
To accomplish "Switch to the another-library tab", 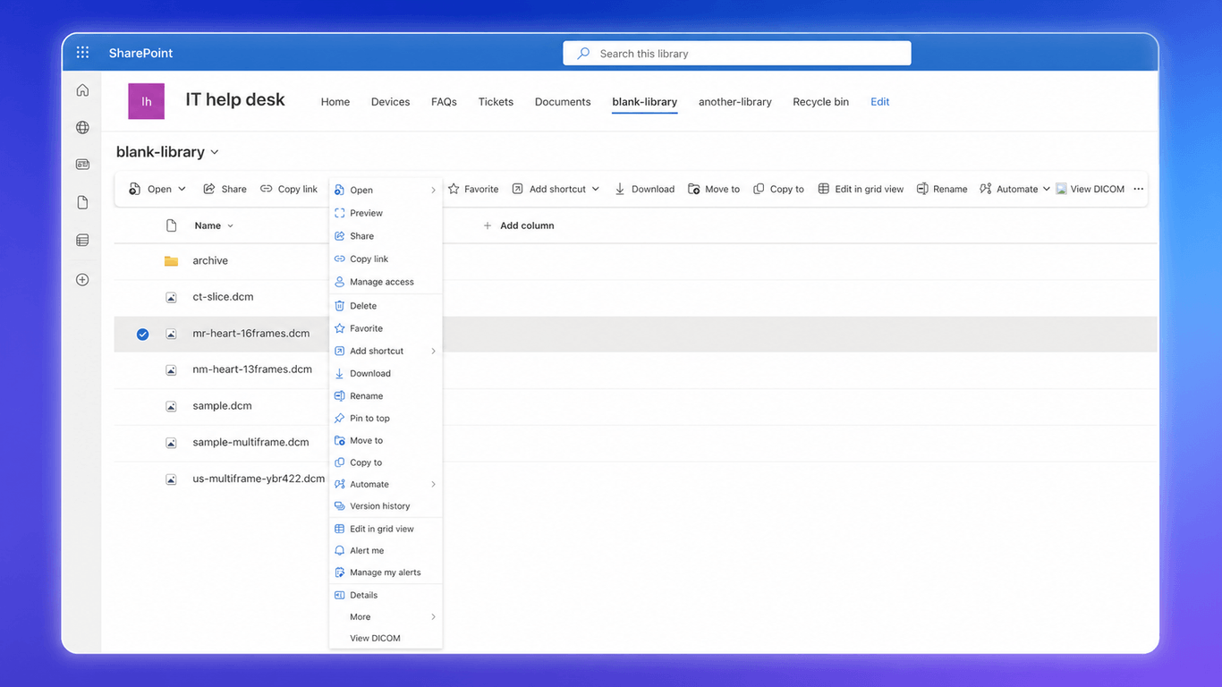I will (x=735, y=102).
